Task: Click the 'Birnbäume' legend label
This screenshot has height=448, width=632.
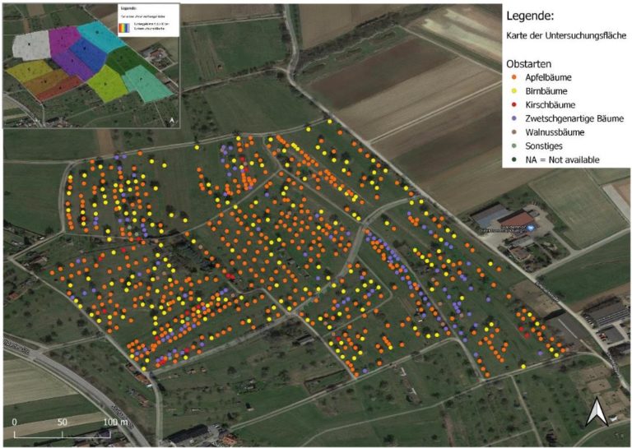Action: click(546, 91)
